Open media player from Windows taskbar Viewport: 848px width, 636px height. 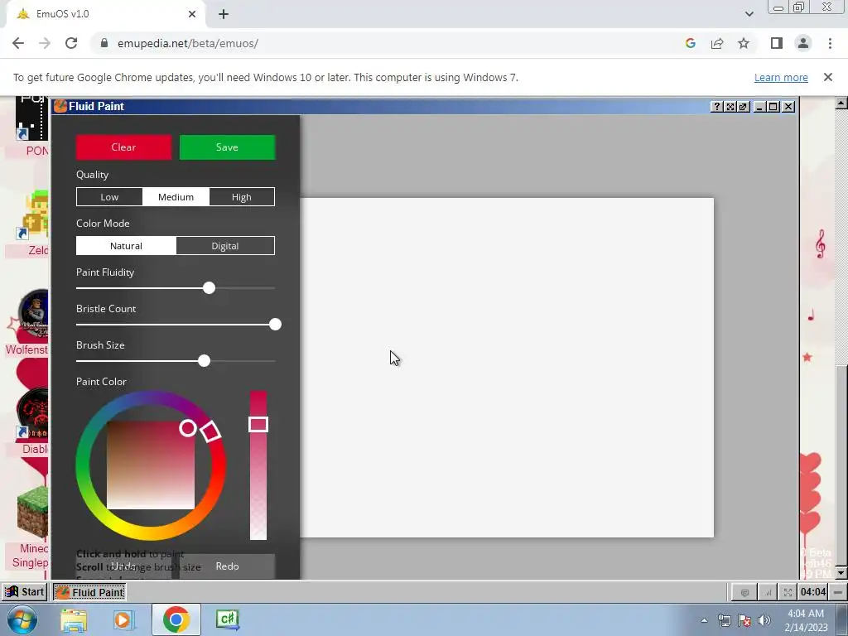124,619
